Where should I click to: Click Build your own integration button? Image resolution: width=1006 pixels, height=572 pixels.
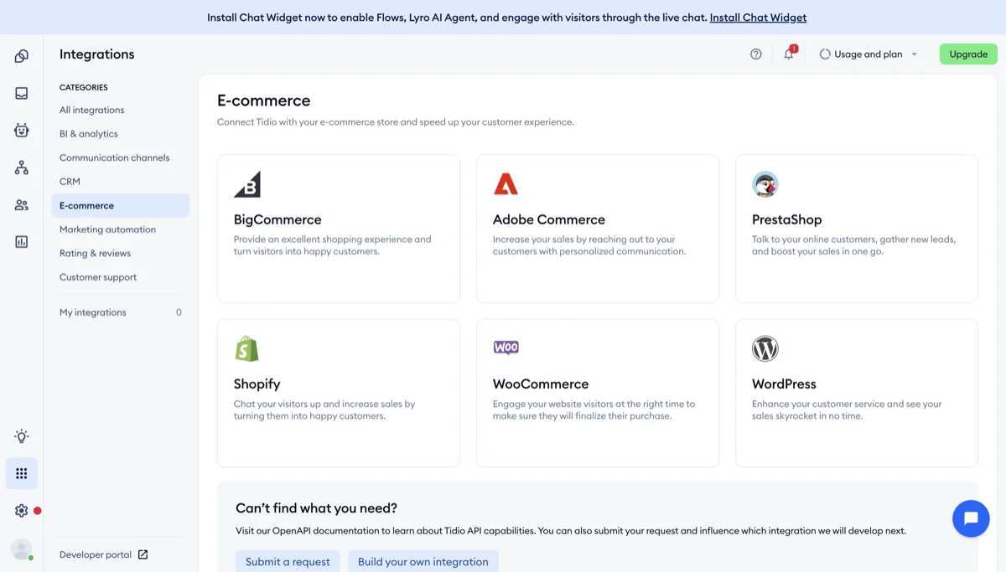pyautogui.click(x=423, y=561)
